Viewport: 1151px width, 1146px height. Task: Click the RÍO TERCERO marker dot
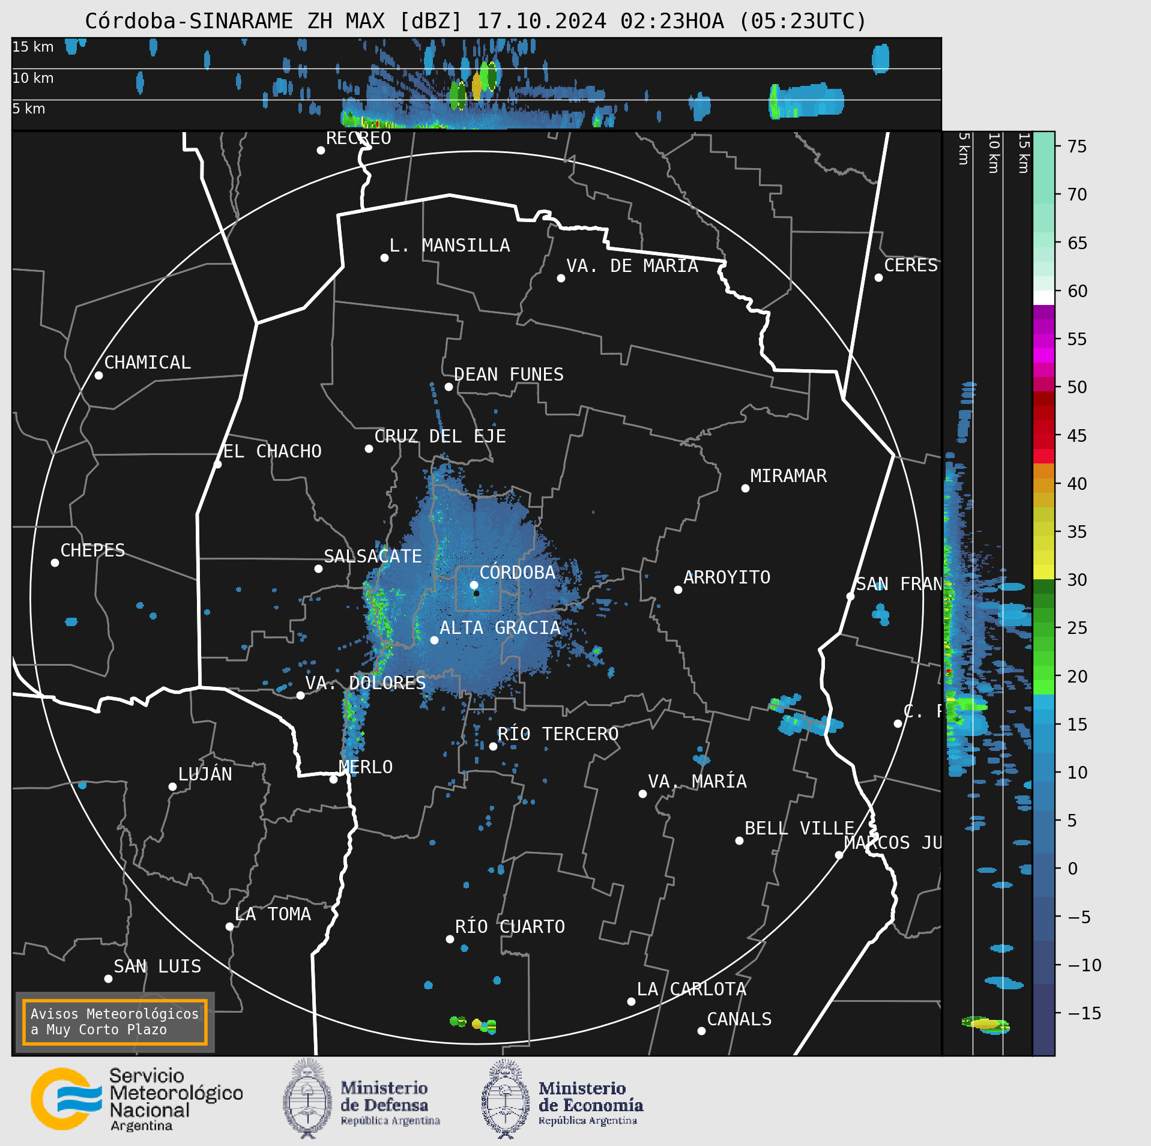tap(493, 746)
